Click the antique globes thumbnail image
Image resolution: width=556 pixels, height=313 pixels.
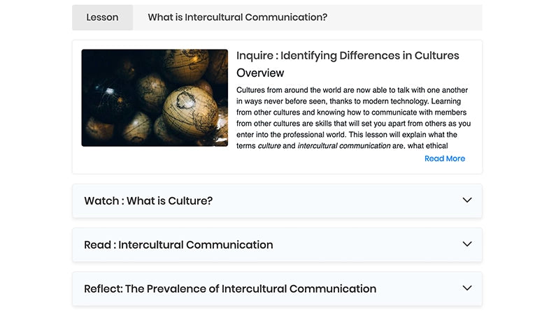[155, 98]
